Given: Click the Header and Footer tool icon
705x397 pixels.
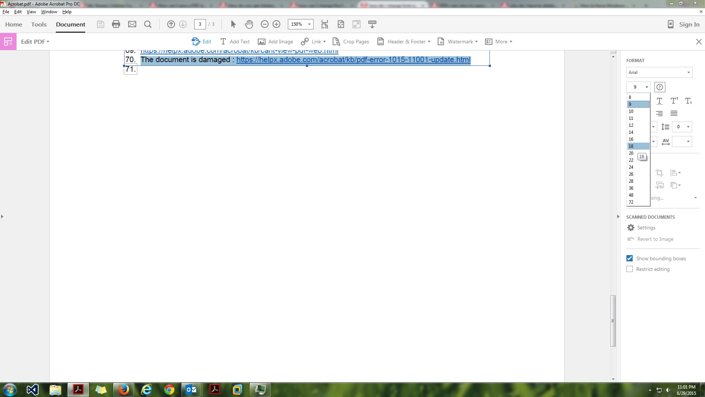Looking at the screenshot, I should [381, 41].
